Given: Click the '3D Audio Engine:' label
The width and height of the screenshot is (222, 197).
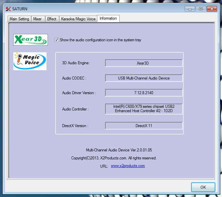Looking at the screenshot, I should pyautogui.click(x=76, y=63).
